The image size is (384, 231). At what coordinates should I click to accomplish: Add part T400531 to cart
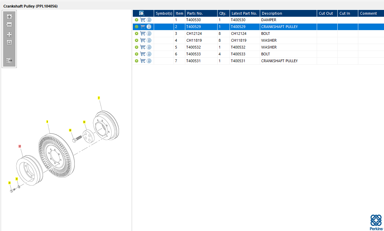tap(143, 61)
